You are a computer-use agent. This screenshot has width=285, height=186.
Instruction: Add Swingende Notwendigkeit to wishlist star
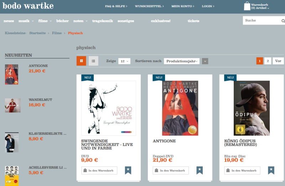click(x=128, y=170)
